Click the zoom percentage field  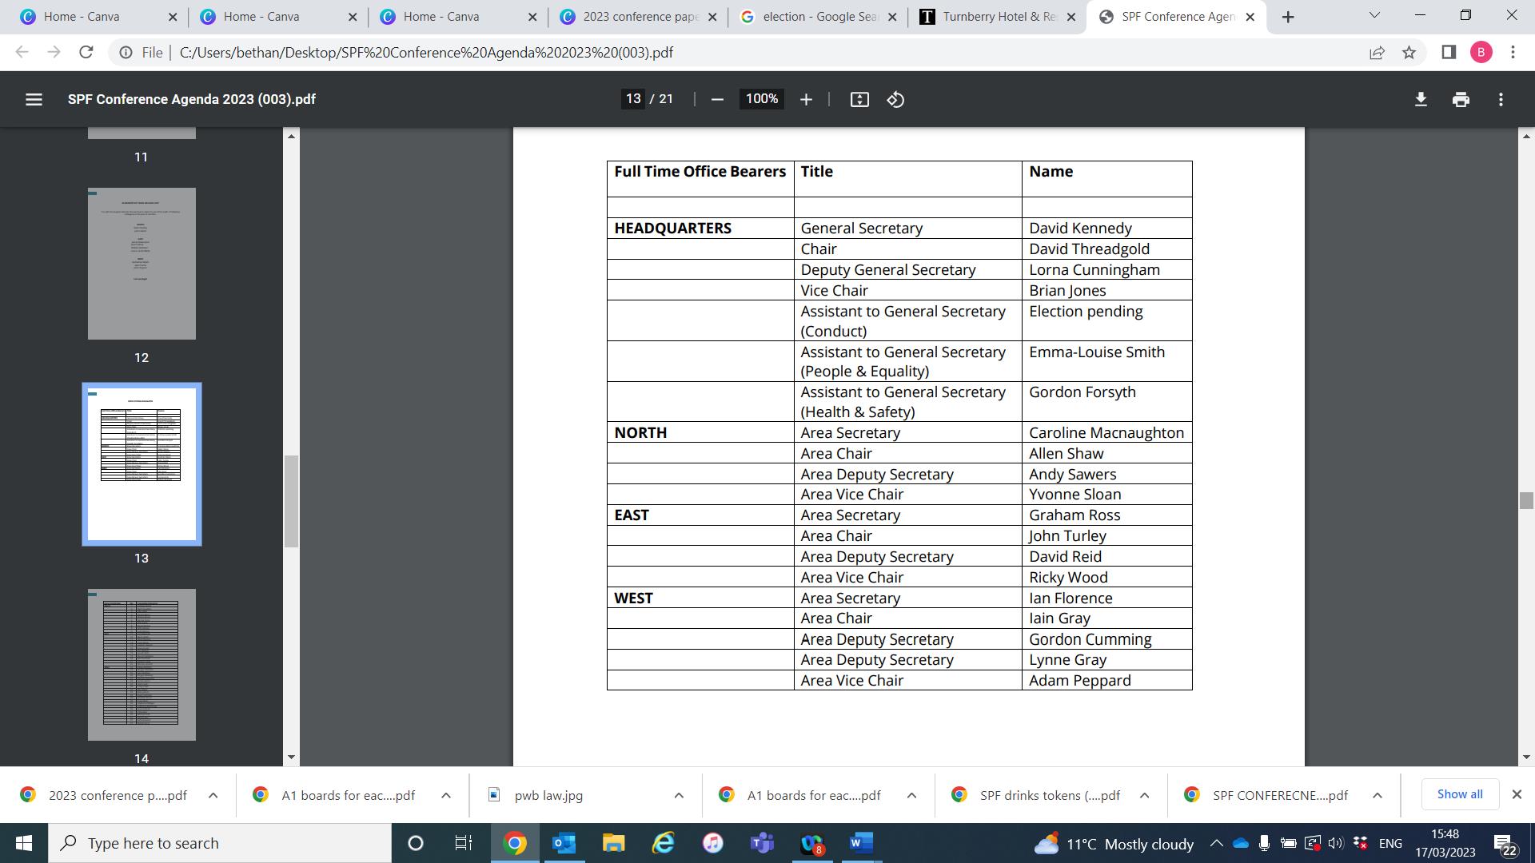pos(761,99)
